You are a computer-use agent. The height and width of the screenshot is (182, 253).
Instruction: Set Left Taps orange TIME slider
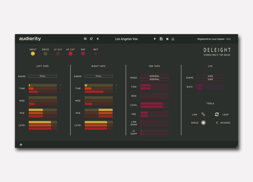pos(43,88)
